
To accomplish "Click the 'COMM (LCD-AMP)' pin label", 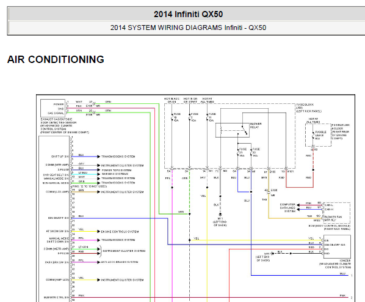I will point(57,192).
